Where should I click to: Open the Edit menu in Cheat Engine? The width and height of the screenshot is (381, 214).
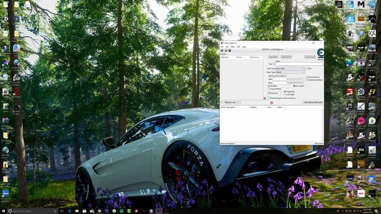pyautogui.click(x=227, y=47)
